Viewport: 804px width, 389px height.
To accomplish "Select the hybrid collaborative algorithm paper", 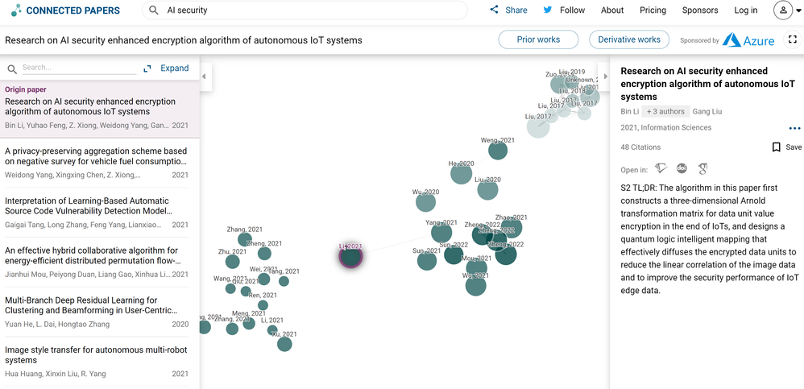I will pyautogui.click(x=97, y=262).
